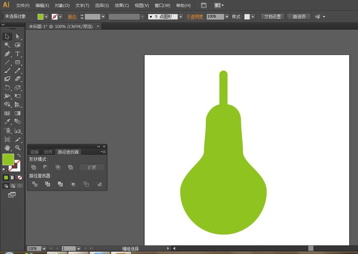Switch to gradient fill mode
The height and width of the screenshot is (254, 358).
[x=13, y=178]
